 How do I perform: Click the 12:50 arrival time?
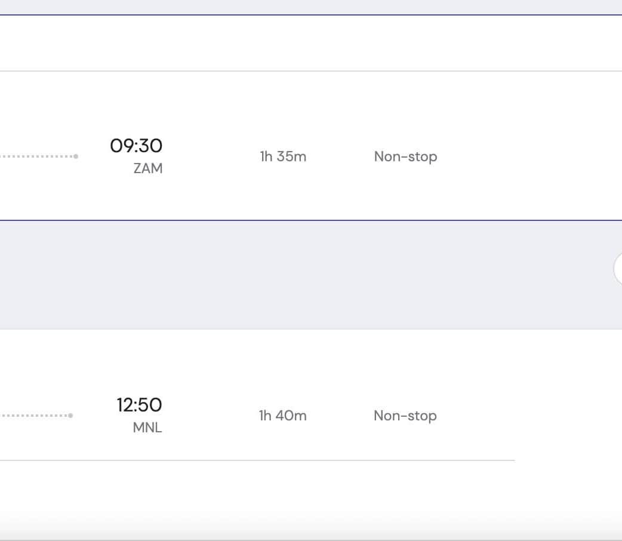pyautogui.click(x=139, y=405)
